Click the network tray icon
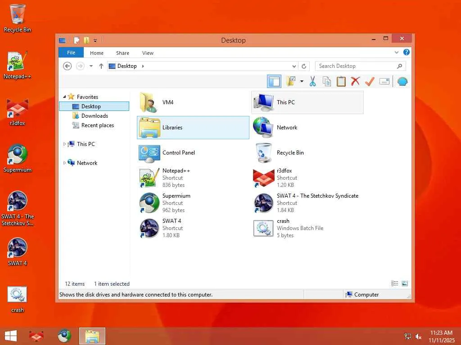461x345 pixels. [x=408, y=336]
